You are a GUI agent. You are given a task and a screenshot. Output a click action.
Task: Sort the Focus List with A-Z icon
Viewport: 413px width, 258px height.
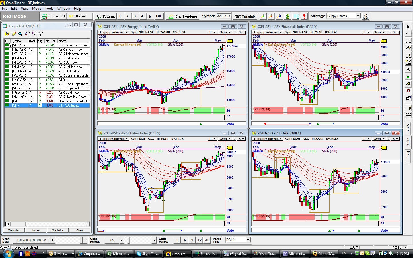tap(27, 34)
